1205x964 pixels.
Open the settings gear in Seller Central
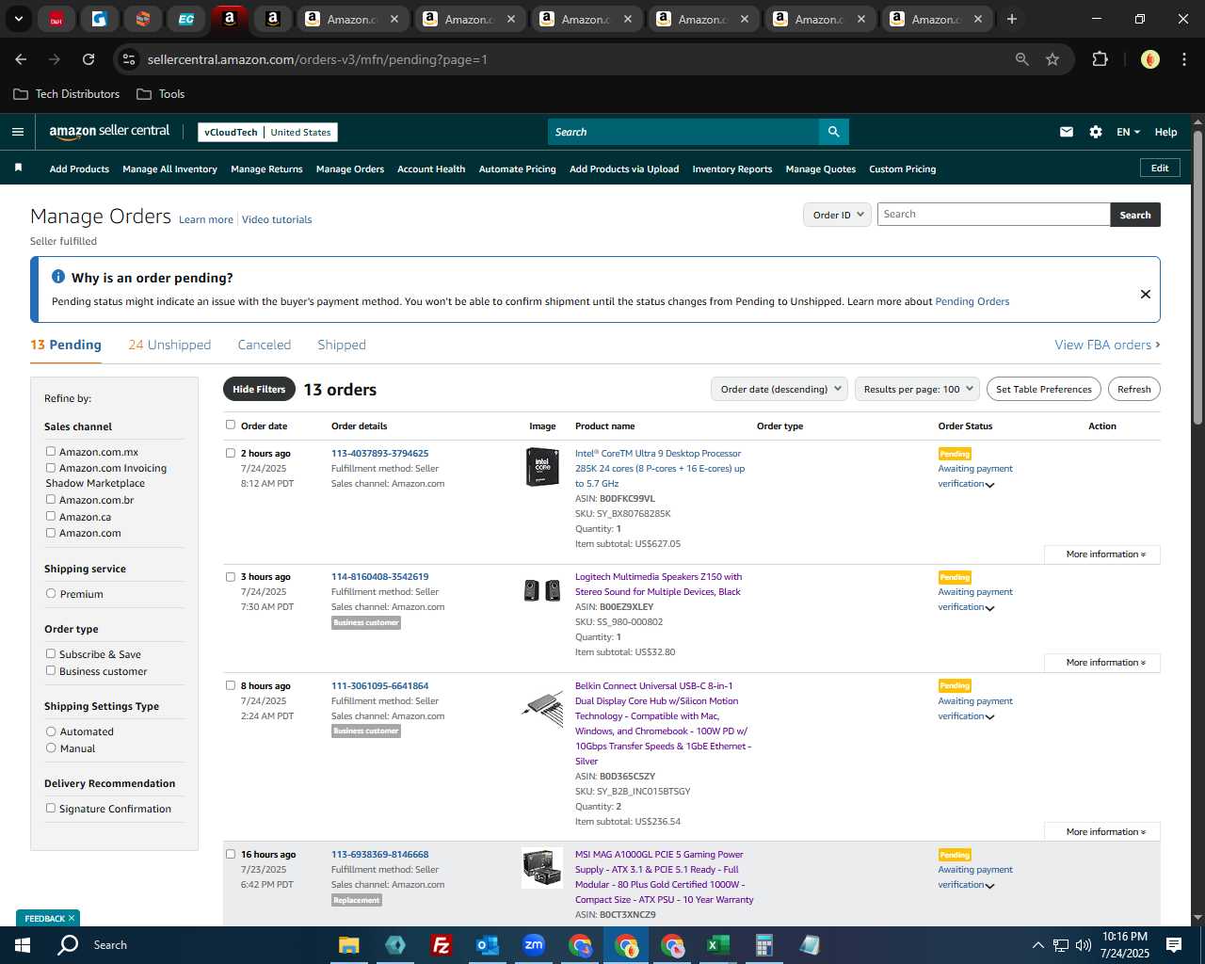1096,132
